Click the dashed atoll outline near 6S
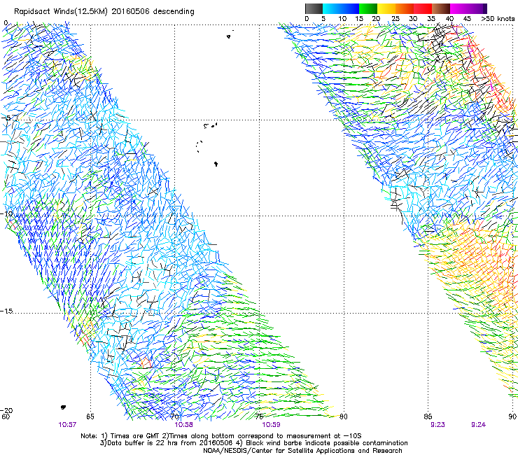Screen dimensions: 518x455 199,146
